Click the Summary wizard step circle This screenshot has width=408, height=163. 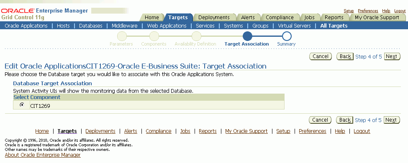coord(287,36)
